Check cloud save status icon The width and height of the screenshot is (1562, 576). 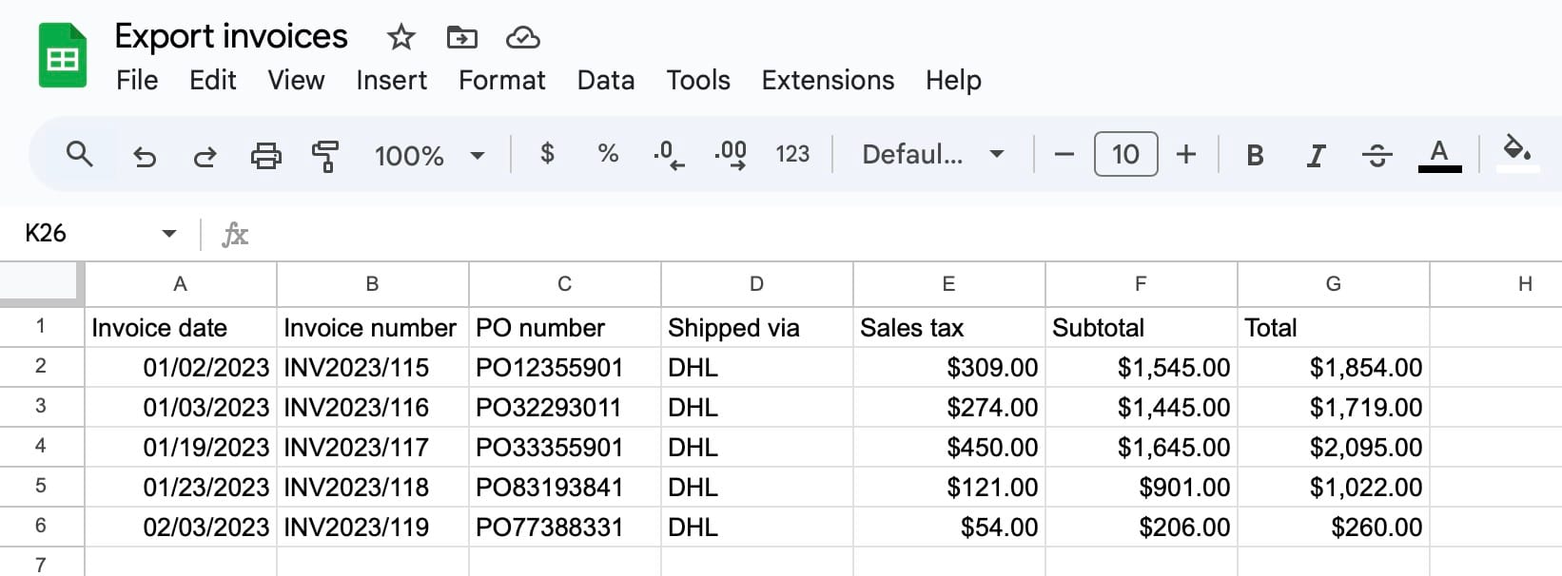522,38
